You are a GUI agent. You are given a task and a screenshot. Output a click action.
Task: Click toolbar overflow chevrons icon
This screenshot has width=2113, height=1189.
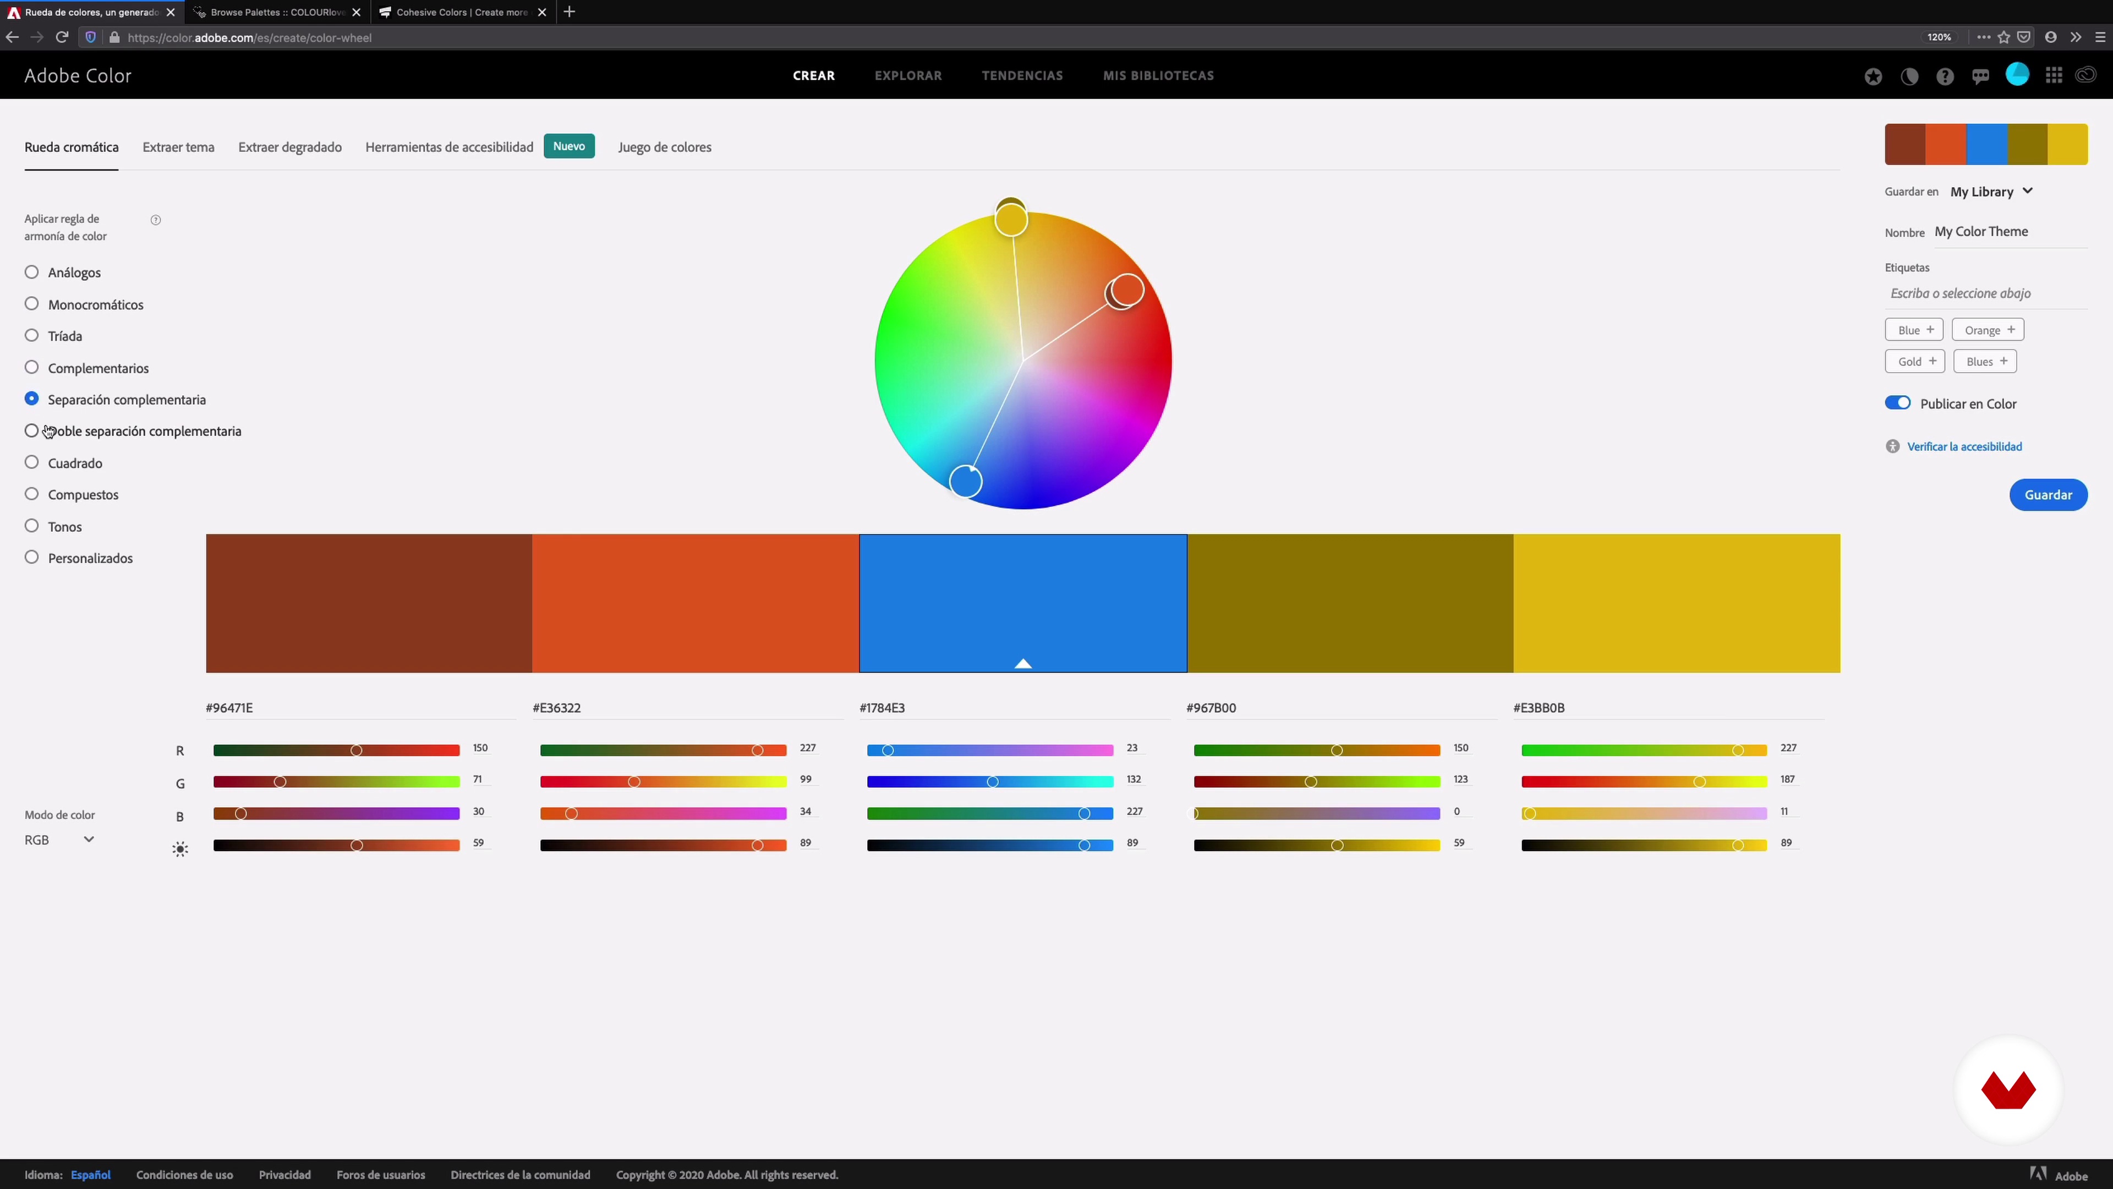[x=2075, y=37]
